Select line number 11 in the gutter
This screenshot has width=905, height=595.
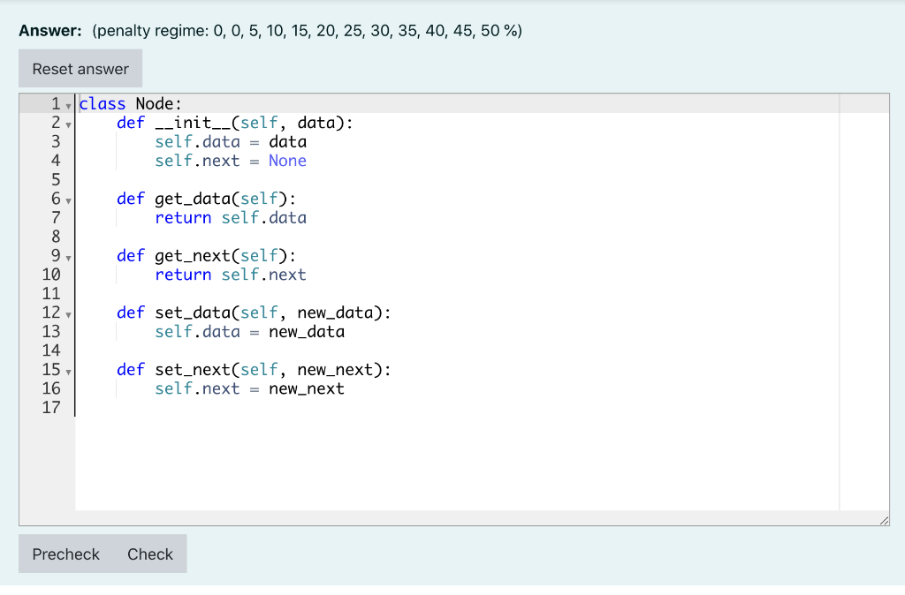click(51, 294)
